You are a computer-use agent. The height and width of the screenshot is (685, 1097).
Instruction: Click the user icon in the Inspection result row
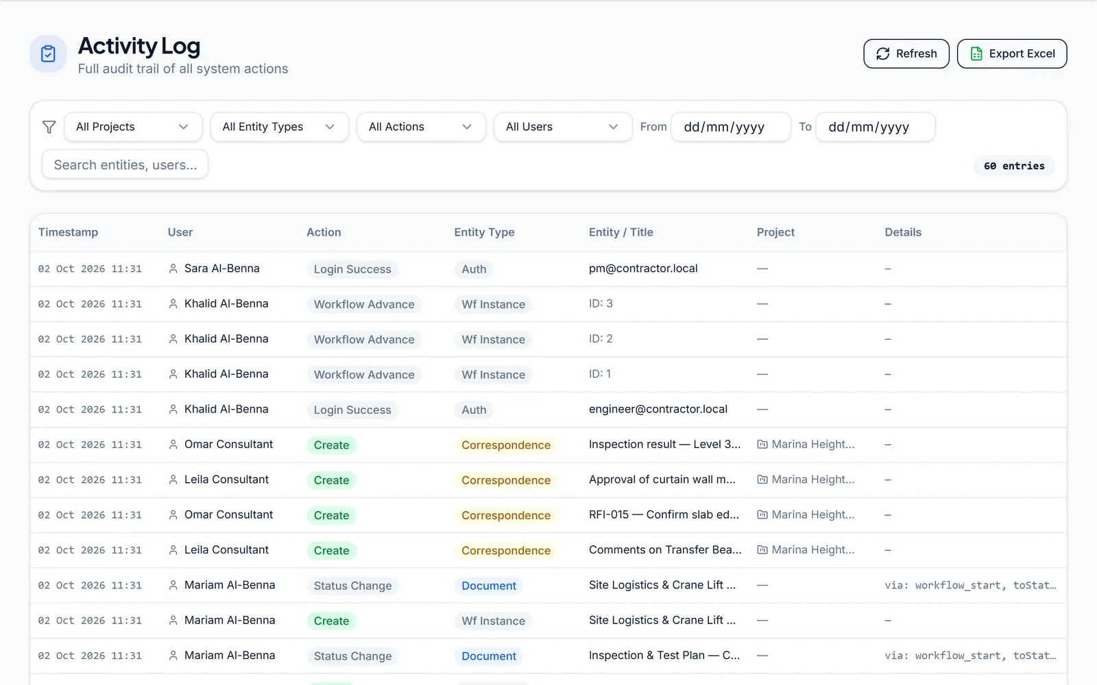coord(173,445)
